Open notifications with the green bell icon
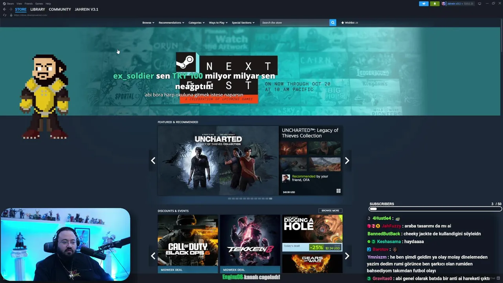The height and width of the screenshot is (283, 503). coord(435,4)
